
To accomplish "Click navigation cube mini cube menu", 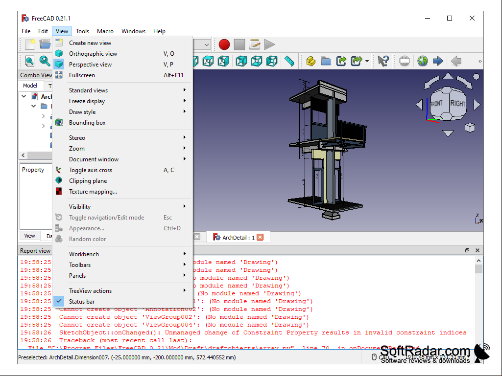I will (x=470, y=128).
